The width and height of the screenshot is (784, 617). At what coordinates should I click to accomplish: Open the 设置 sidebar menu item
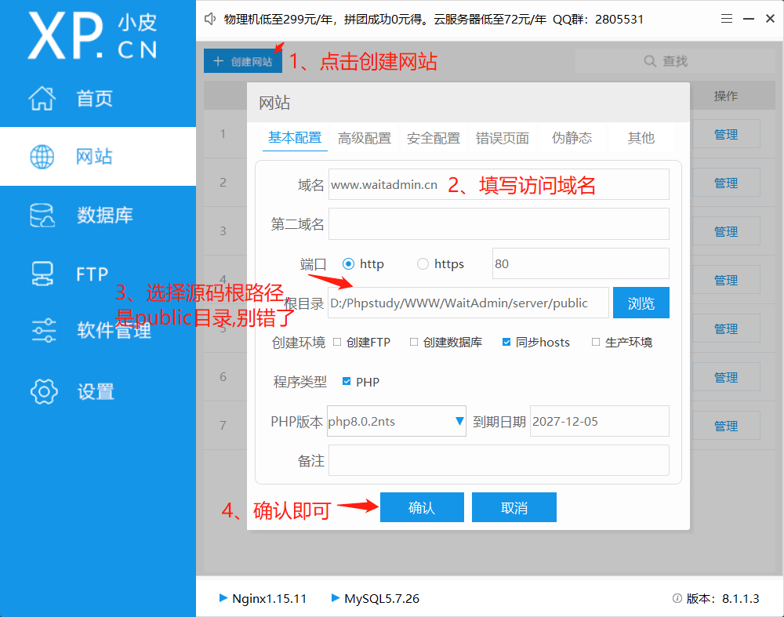coord(98,391)
